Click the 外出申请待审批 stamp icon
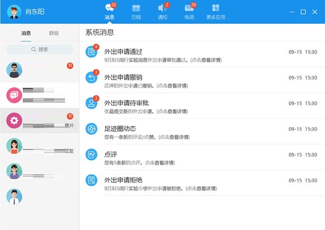Screen dimensions: 325x230 92,103
